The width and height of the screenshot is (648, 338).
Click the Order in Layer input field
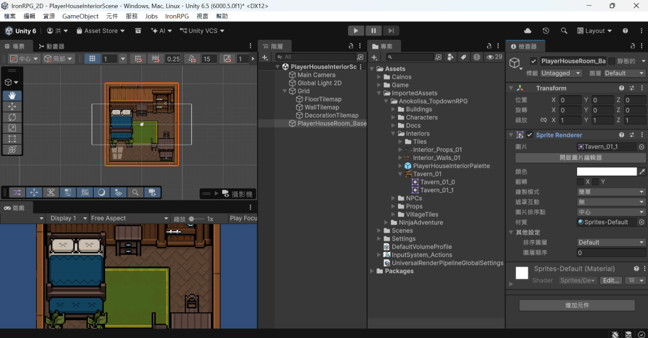pyautogui.click(x=611, y=253)
